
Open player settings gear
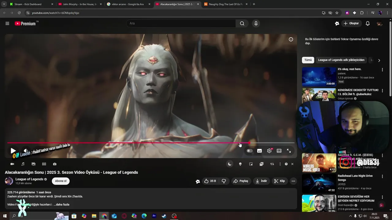tap(269, 151)
